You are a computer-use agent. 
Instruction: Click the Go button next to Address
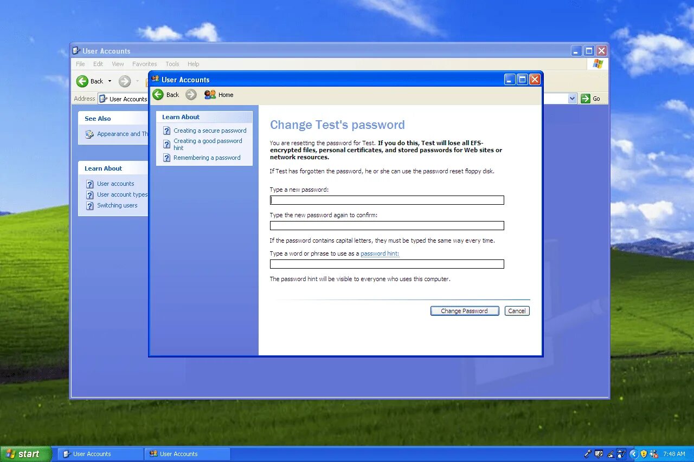pyautogui.click(x=591, y=99)
